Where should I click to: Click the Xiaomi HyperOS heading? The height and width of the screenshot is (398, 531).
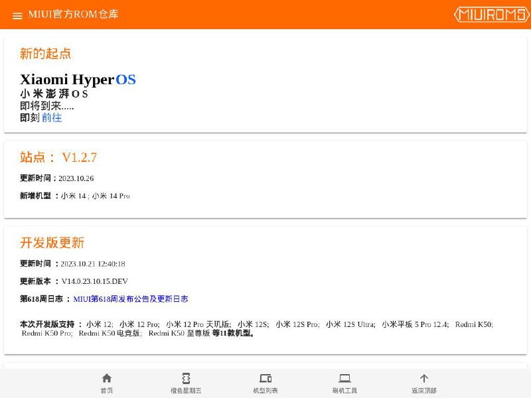(78, 79)
